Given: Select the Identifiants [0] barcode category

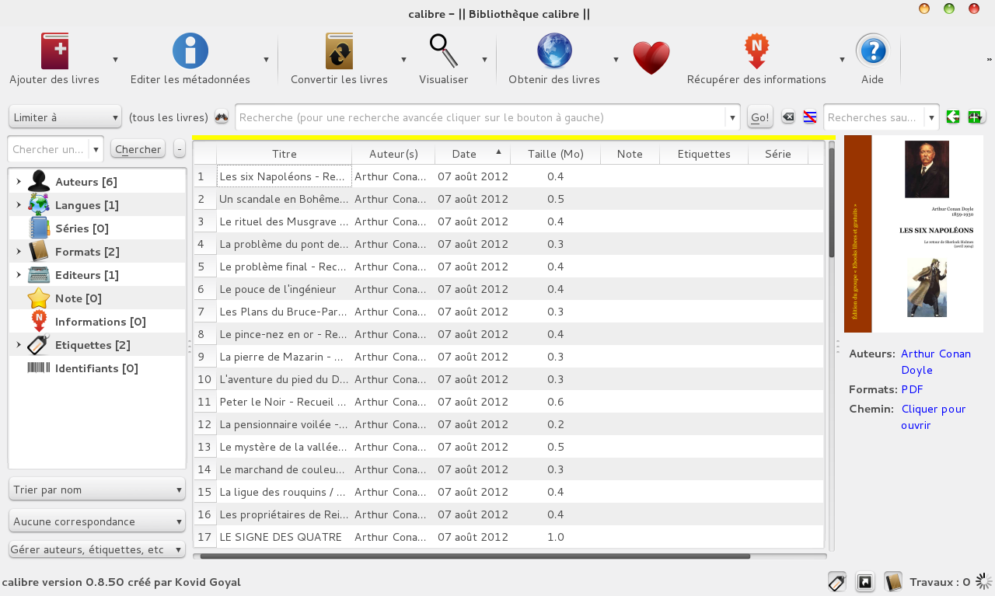Looking at the screenshot, I should pos(96,368).
